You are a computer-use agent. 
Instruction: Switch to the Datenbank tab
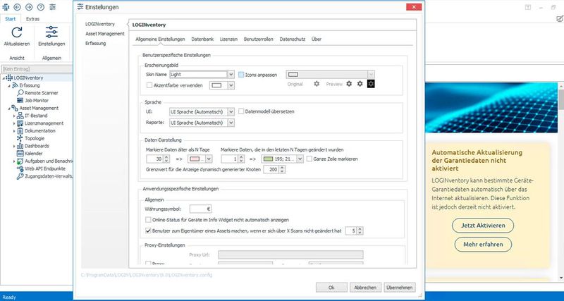(x=202, y=39)
